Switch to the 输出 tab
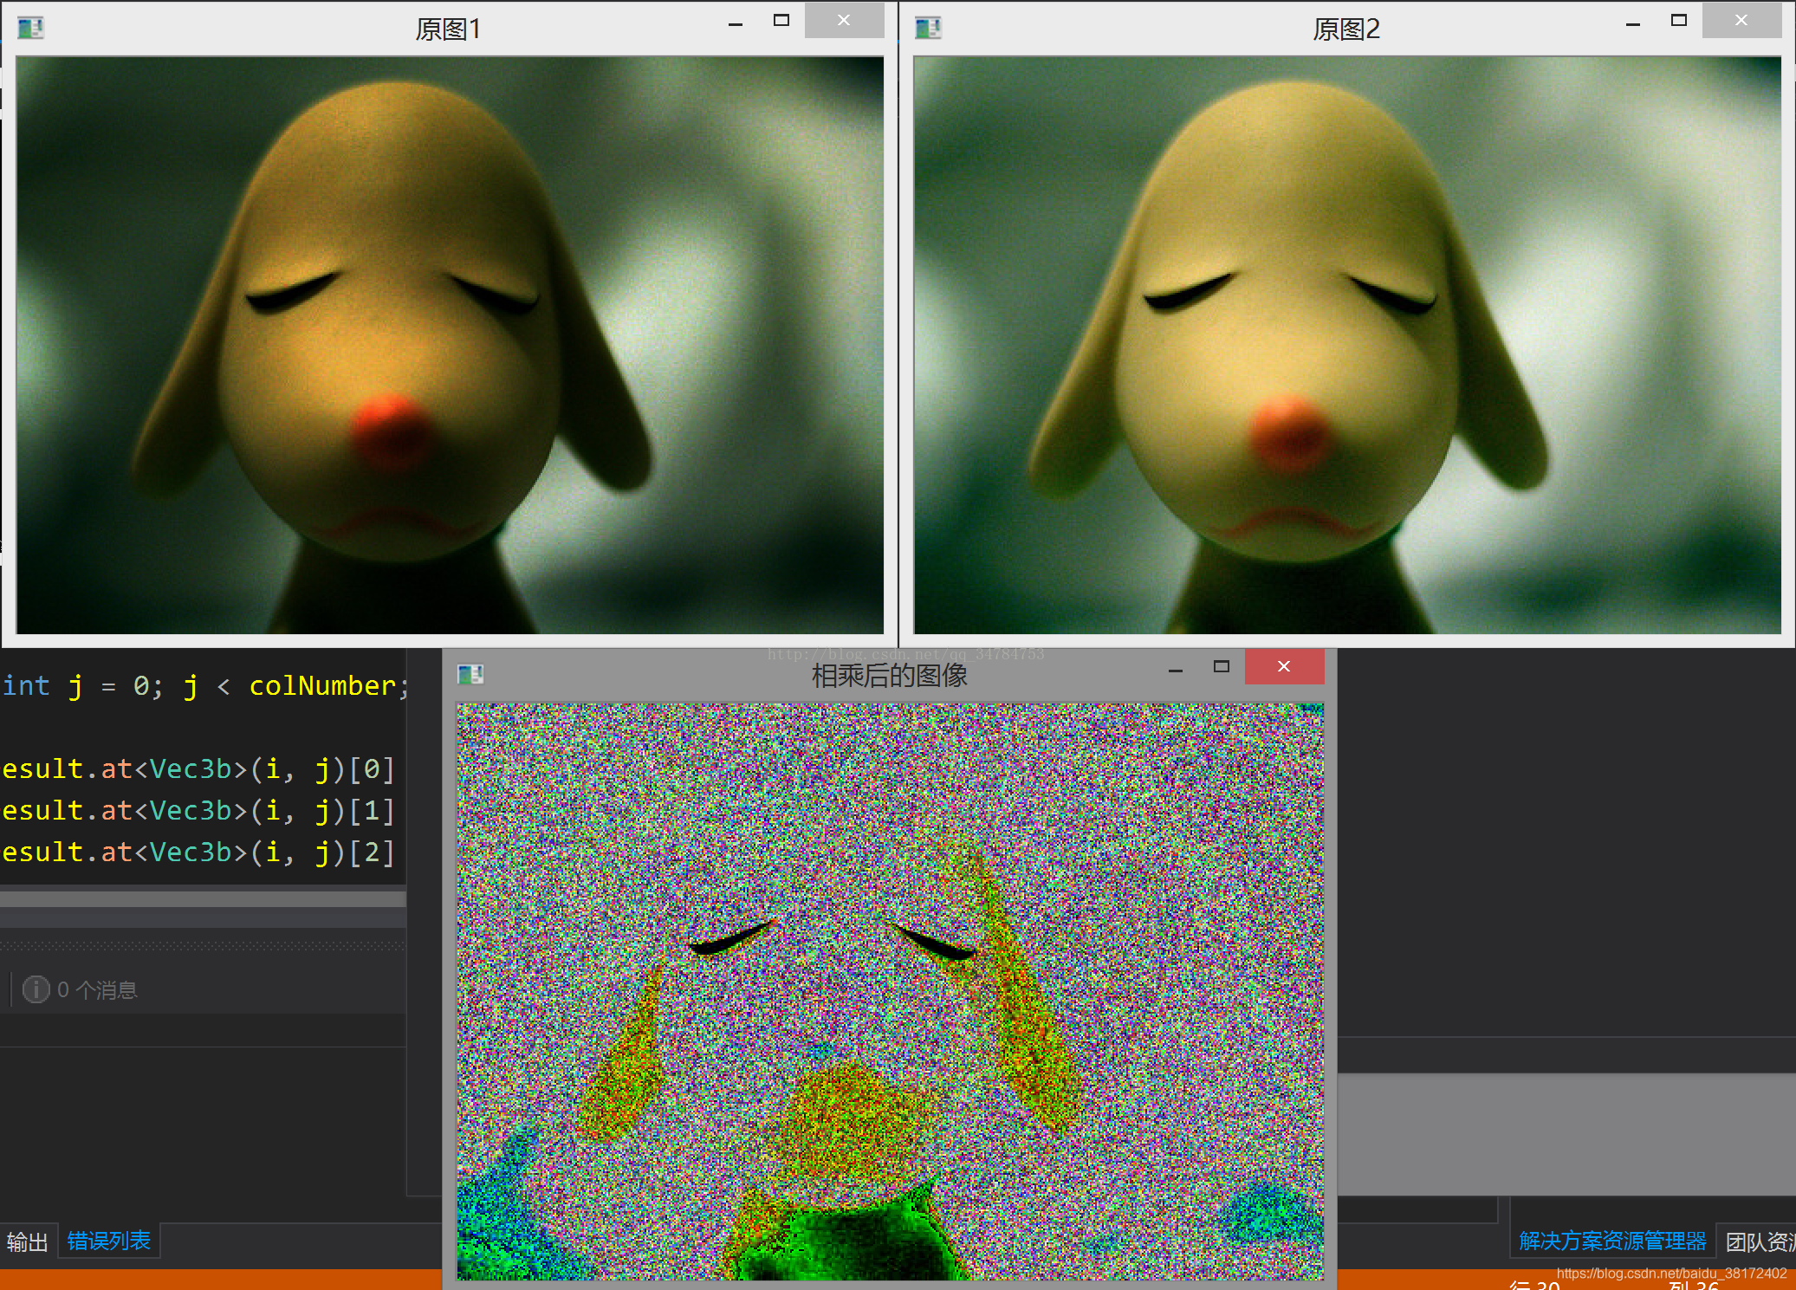 [27, 1241]
